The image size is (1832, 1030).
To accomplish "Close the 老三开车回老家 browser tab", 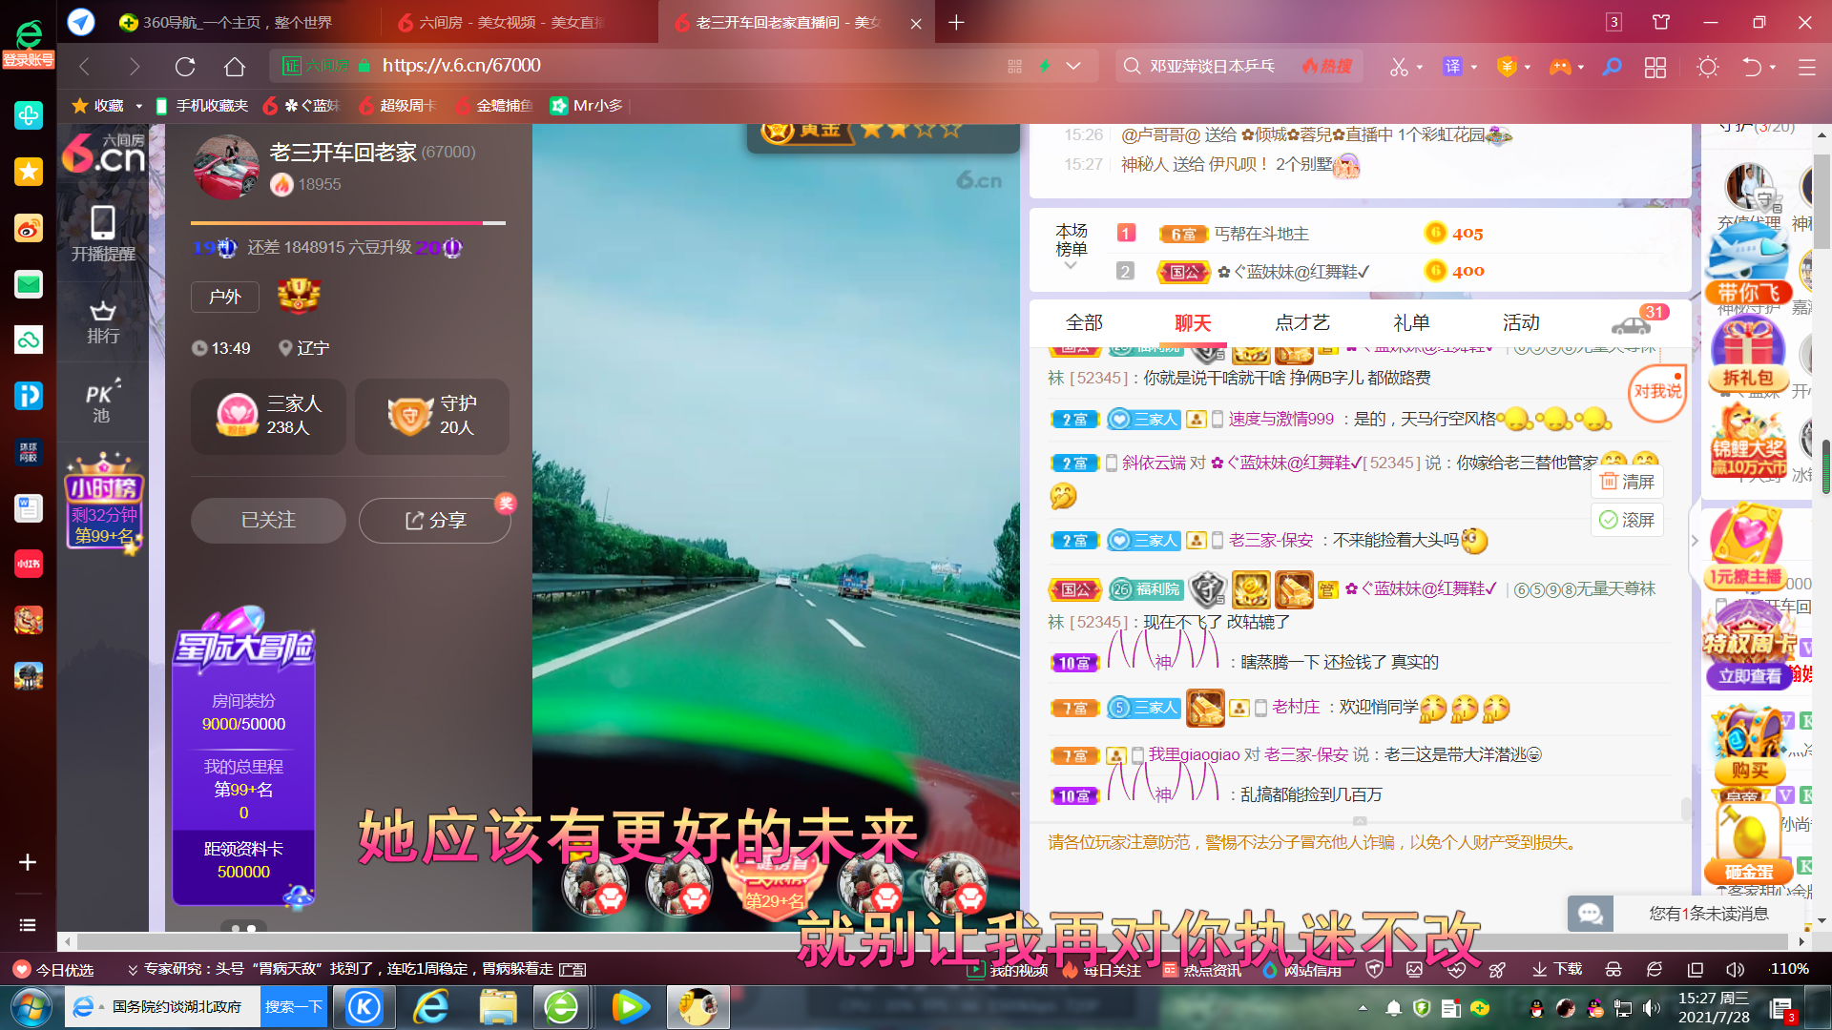I will (916, 23).
